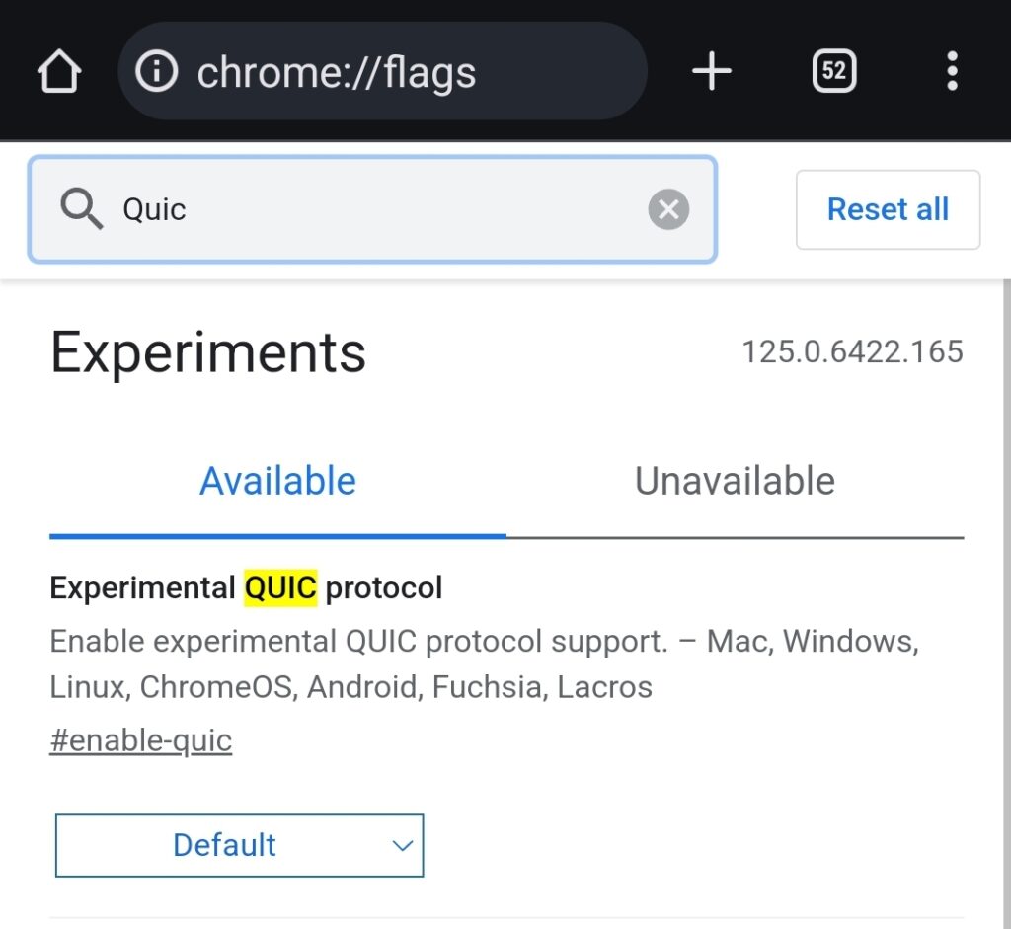Open the tab switcher showing 52 tabs
Viewport: 1011px width, 929px height.
pos(833,72)
